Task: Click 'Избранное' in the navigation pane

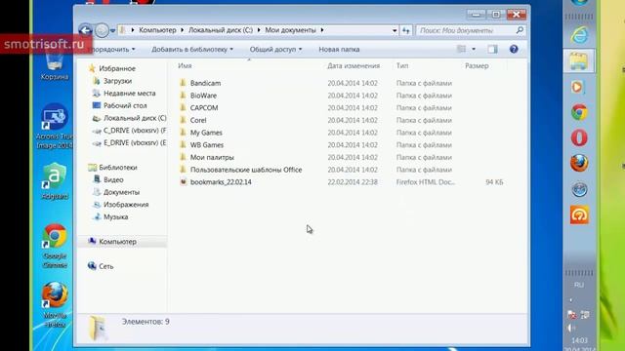Action: point(117,68)
